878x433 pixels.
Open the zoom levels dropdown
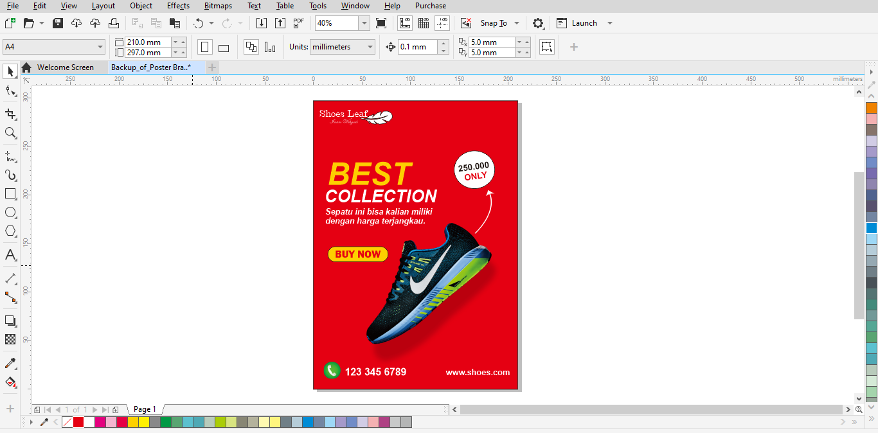click(x=364, y=22)
